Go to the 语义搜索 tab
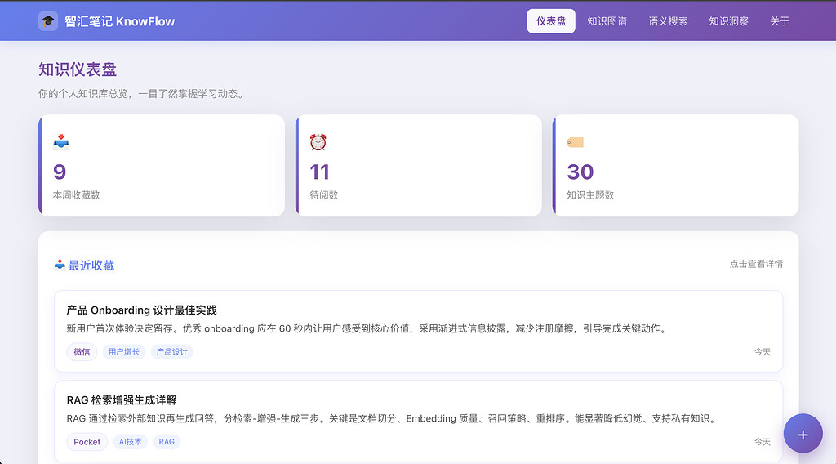Viewport: 836px width, 464px height. pos(668,21)
